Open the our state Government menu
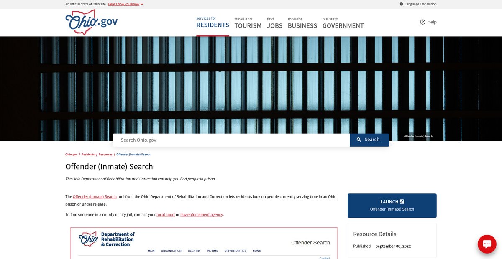 pyautogui.click(x=343, y=23)
